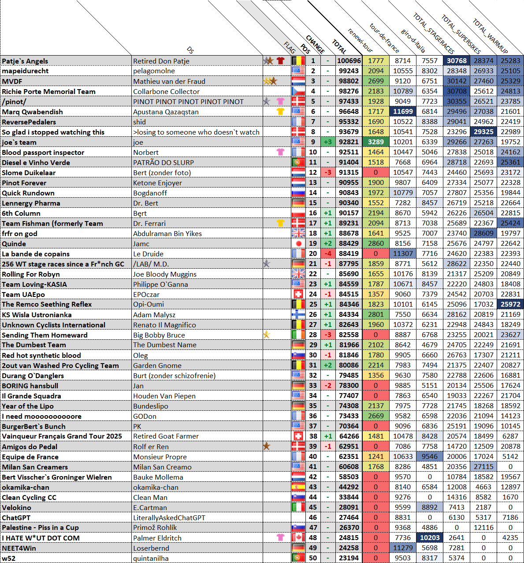The image size is (524, 563).
Task: Select the Spanish flag in okamika-chan's row
Action: click(x=298, y=487)
